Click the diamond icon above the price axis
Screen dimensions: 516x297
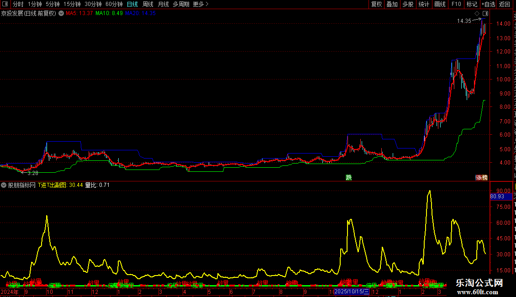(x=477, y=14)
